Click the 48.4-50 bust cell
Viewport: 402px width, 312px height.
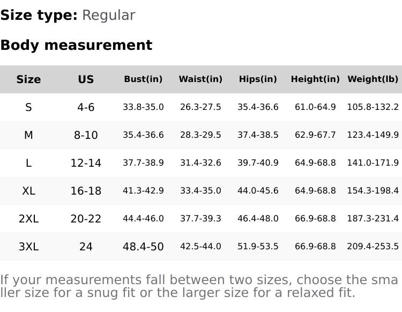point(143,247)
